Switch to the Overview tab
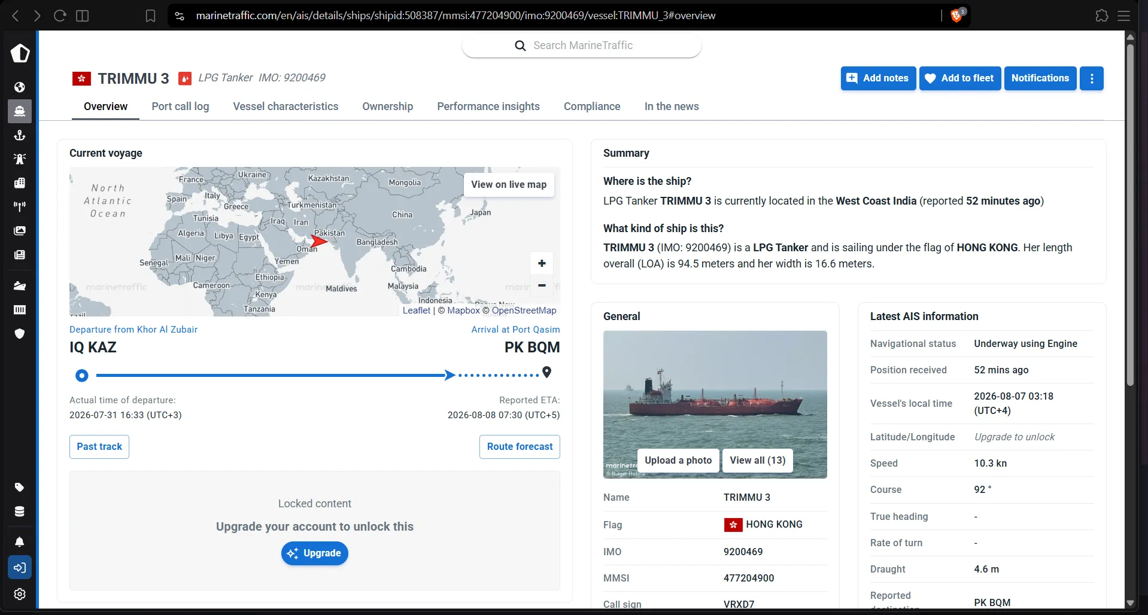Viewport: 1148px width, 615px height. click(105, 106)
